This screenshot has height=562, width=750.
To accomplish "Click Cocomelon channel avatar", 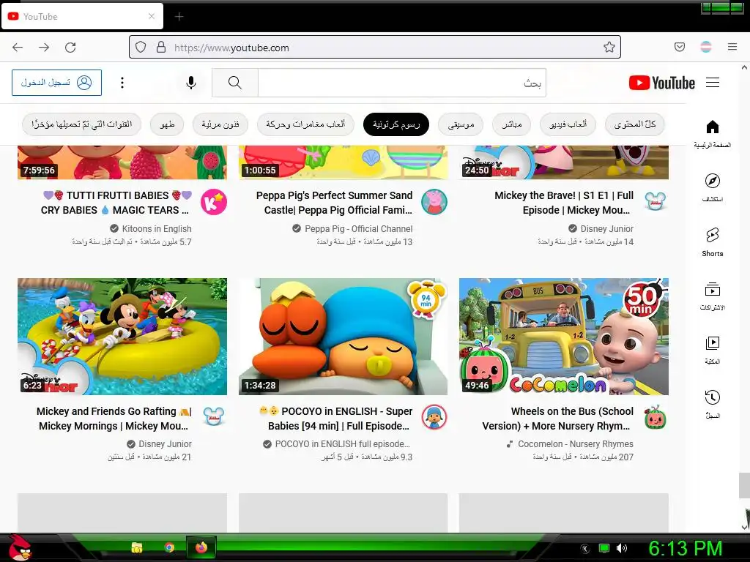I will coord(656,418).
